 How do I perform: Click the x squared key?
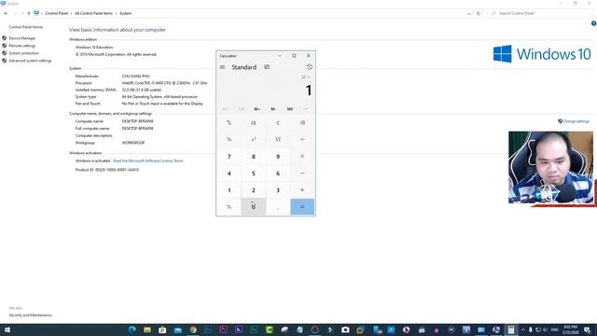pos(253,139)
